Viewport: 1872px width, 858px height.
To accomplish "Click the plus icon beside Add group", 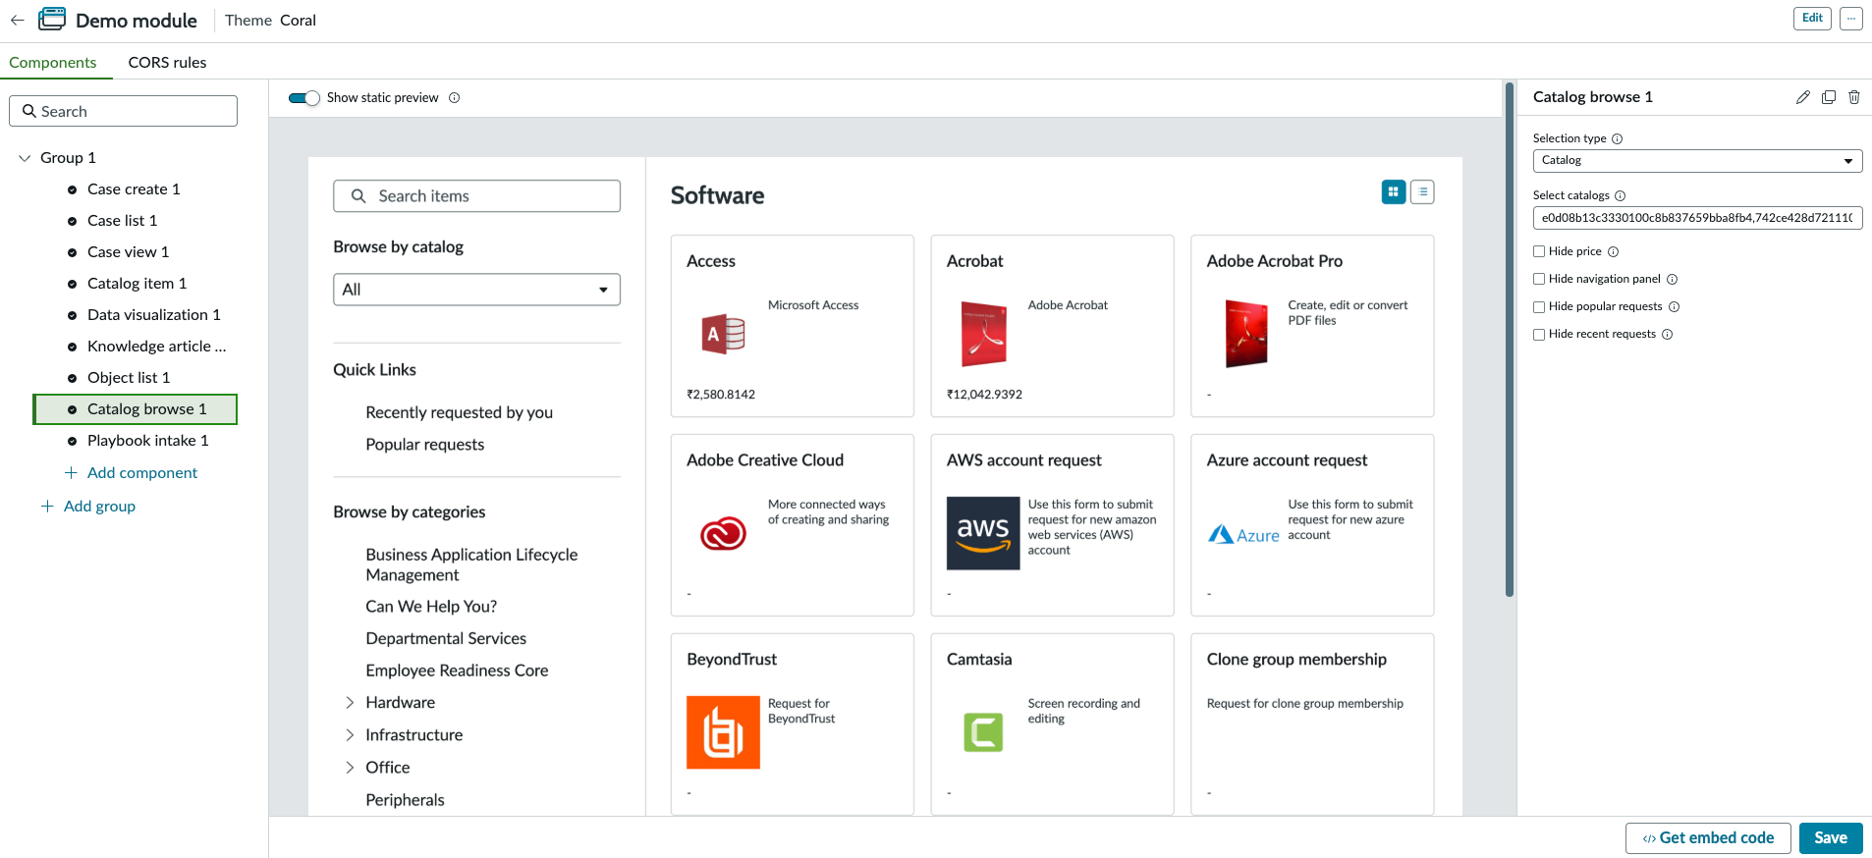I will coord(47,507).
